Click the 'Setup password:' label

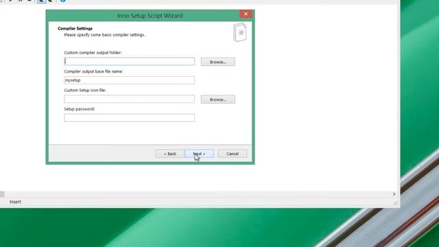(x=80, y=109)
